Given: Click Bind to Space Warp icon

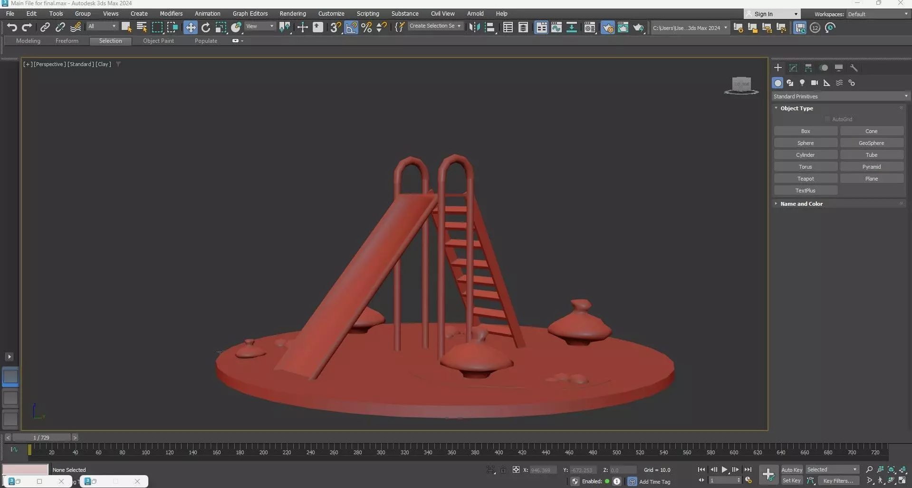Looking at the screenshot, I should pos(76,28).
